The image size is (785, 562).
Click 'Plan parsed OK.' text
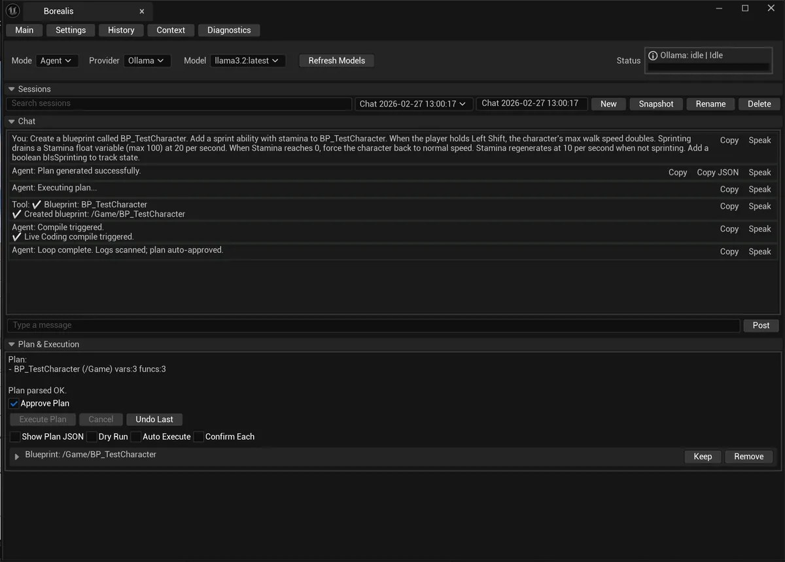pyautogui.click(x=37, y=391)
